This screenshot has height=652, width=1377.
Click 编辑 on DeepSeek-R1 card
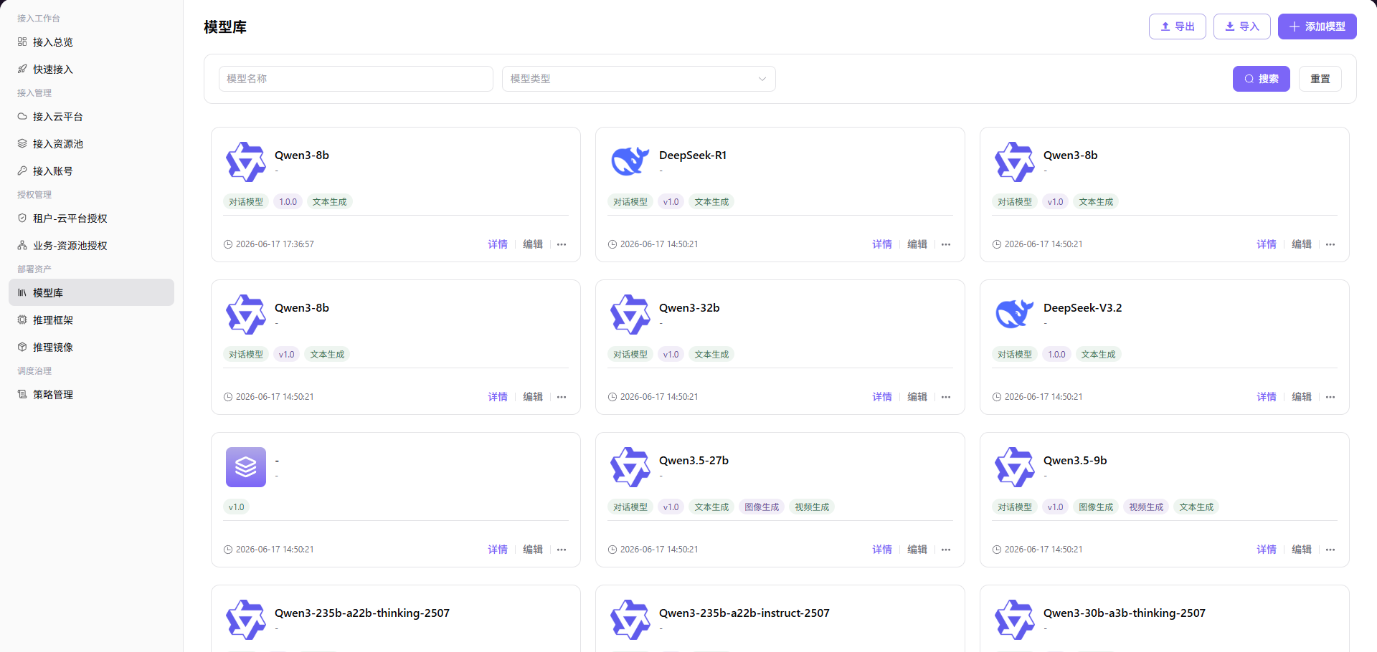(x=917, y=244)
